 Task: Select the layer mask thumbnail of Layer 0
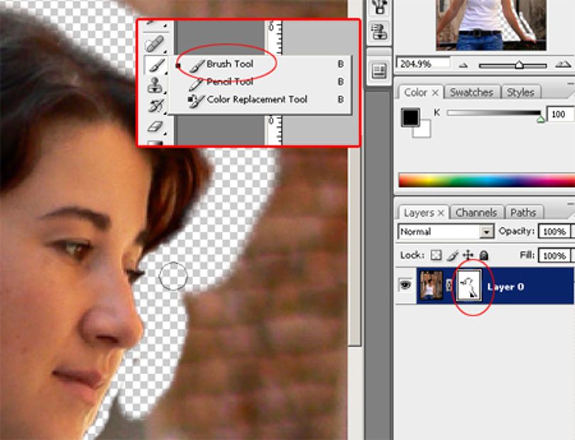(470, 286)
